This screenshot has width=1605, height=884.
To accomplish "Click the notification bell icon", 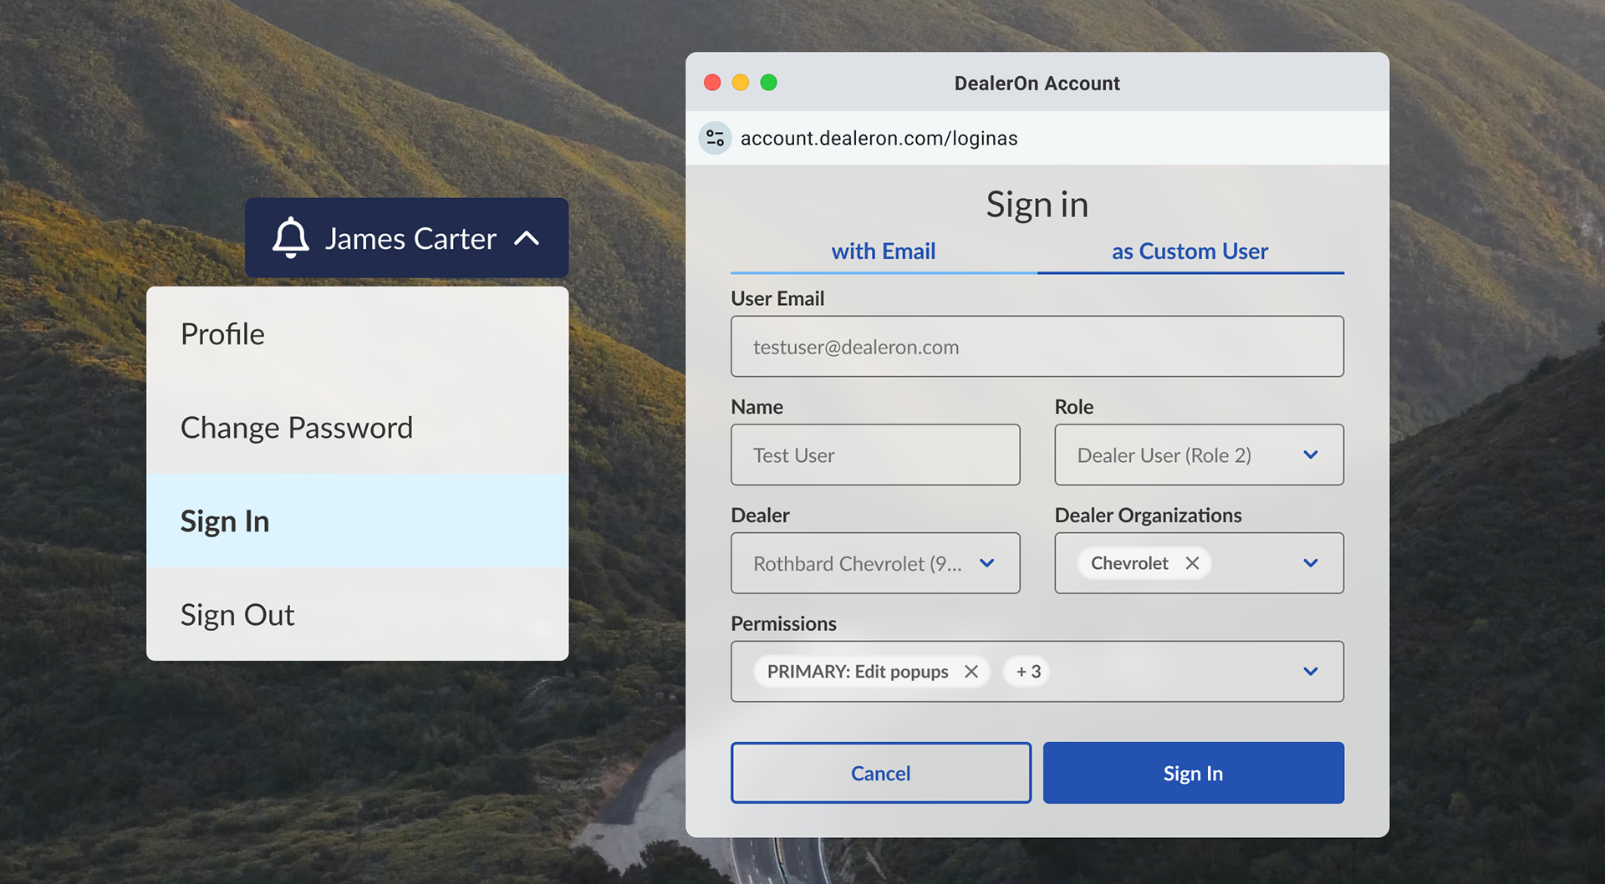I will pyautogui.click(x=291, y=238).
